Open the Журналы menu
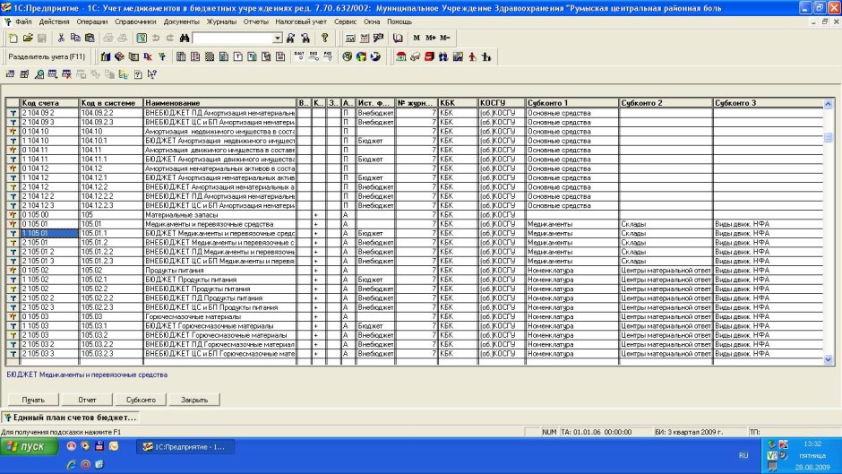The width and height of the screenshot is (842, 474). (221, 22)
